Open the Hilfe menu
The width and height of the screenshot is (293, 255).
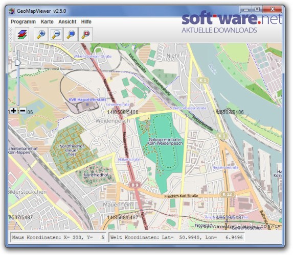[86, 21]
